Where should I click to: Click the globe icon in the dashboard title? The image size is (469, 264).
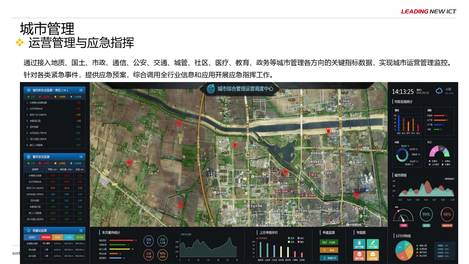pos(211,89)
